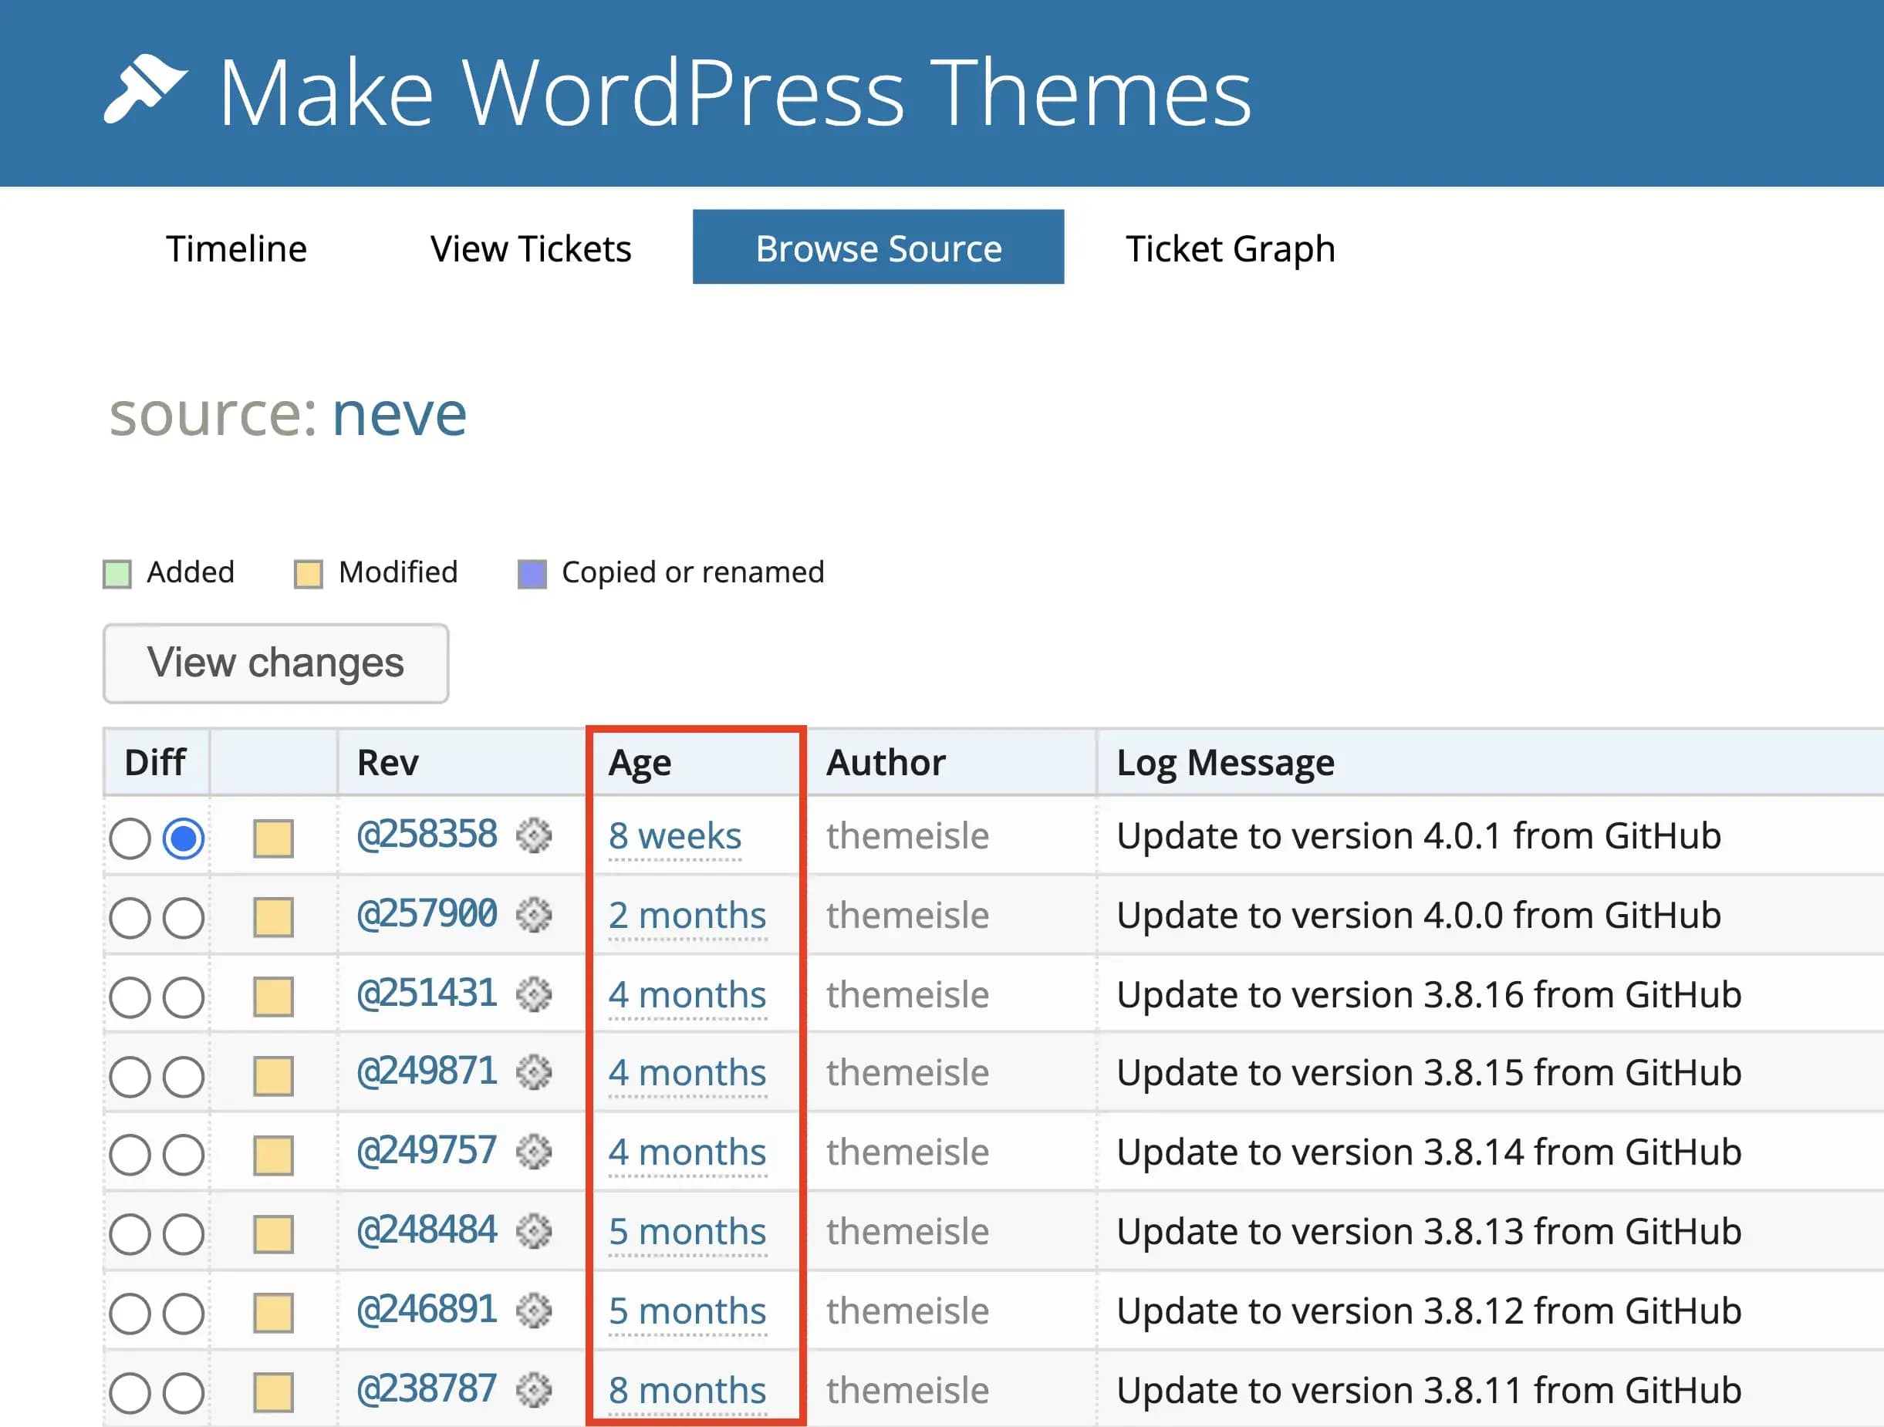Select the second diff radio for @238787

184,1393
